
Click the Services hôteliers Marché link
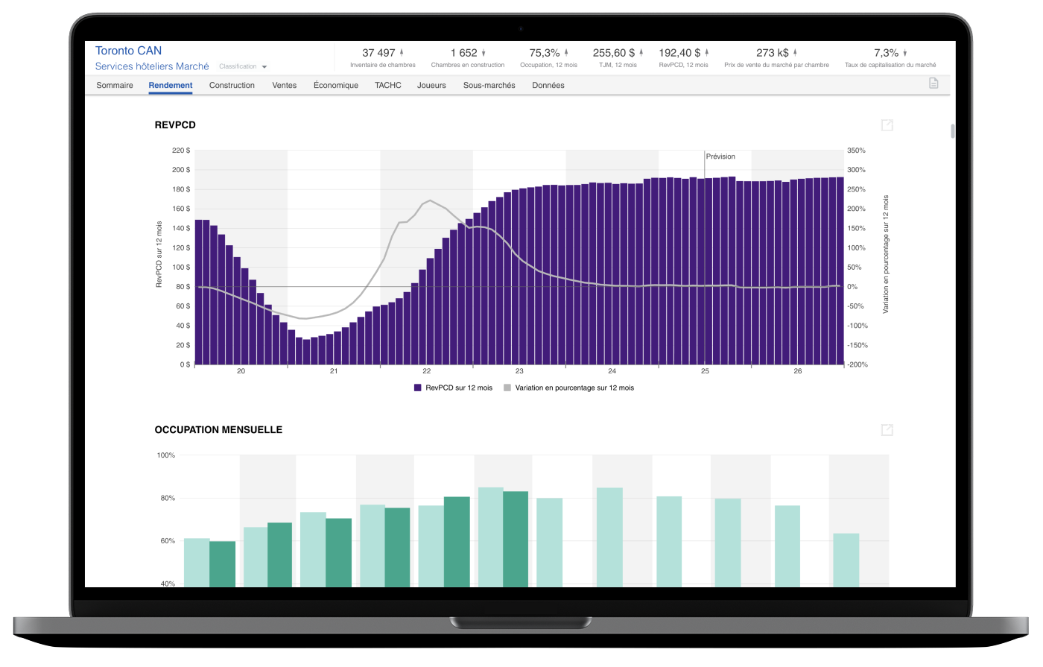152,66
